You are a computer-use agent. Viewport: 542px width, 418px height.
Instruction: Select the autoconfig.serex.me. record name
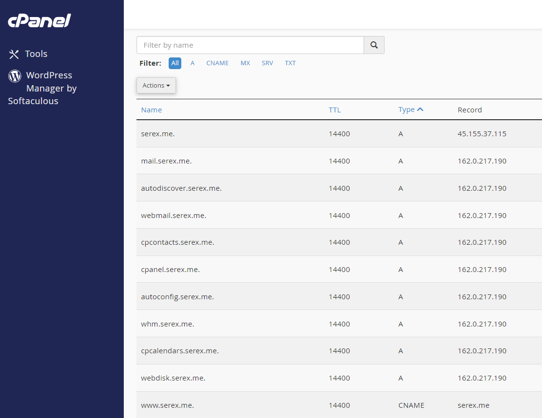[177, 297]
